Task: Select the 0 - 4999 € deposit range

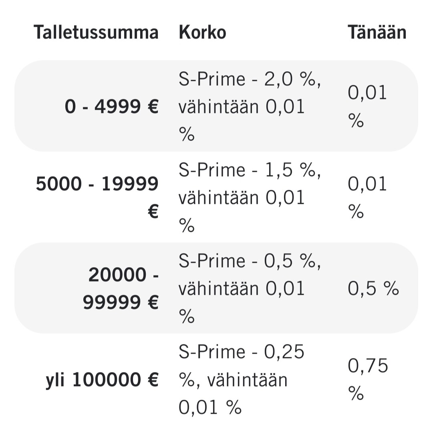Action: (x=112, y=107)
